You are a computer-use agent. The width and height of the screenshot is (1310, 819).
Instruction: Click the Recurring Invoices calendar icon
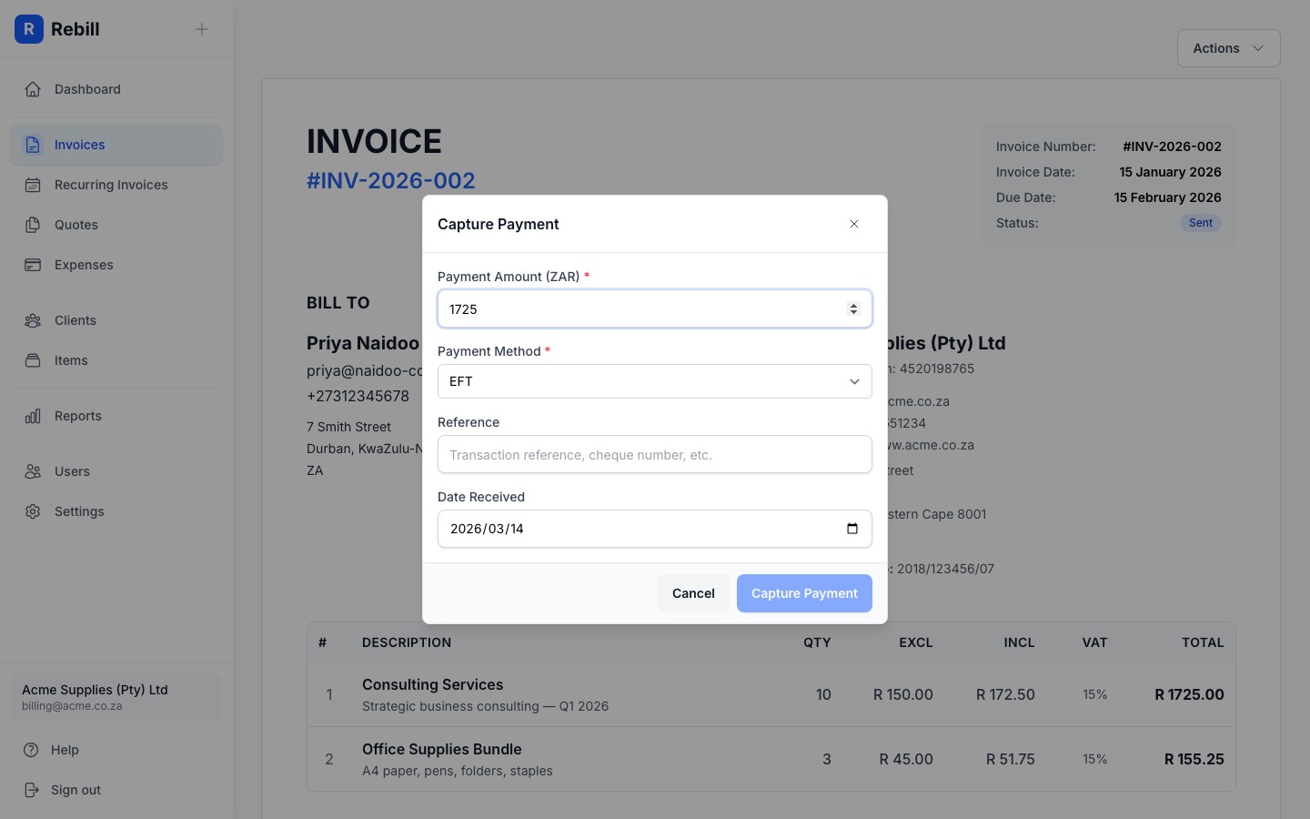[x=33, y=185]
